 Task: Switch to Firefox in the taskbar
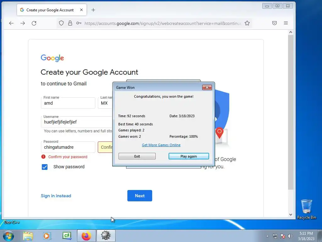click(86, 236)
